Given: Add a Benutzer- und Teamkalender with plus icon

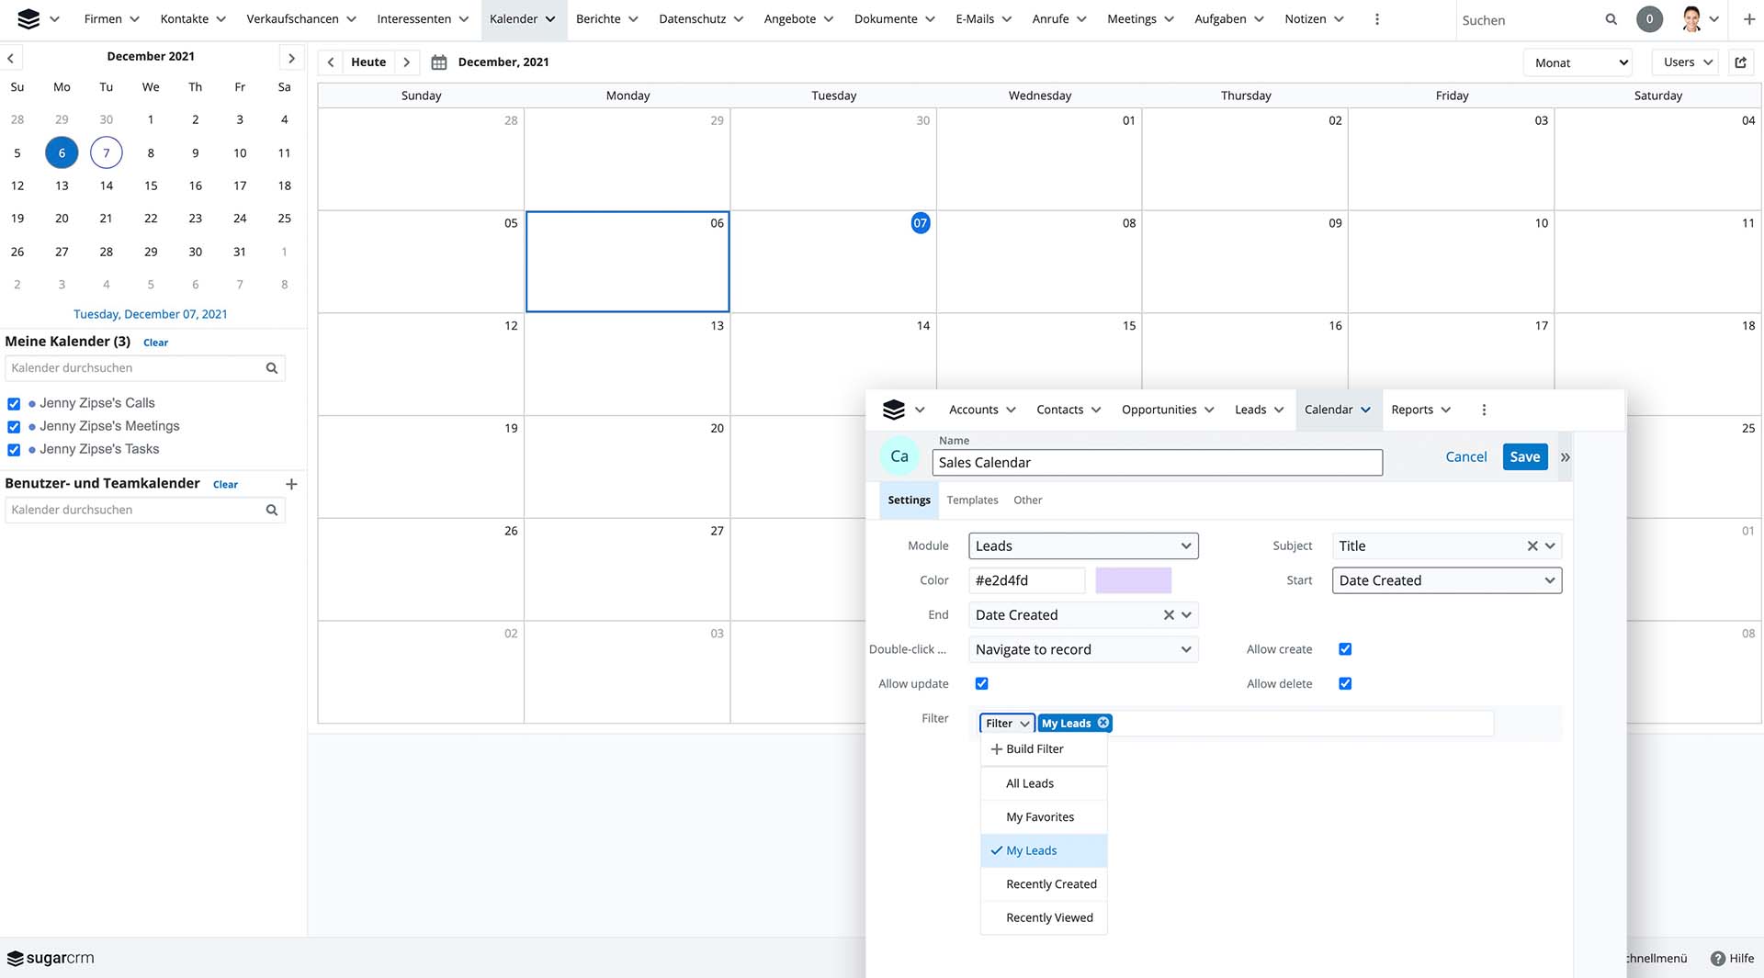Looking at the screenshot, I should 291,484.
